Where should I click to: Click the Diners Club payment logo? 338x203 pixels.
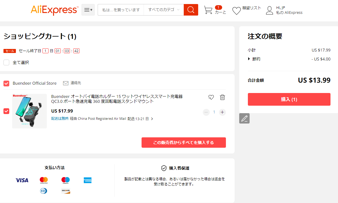coord(44,191)
